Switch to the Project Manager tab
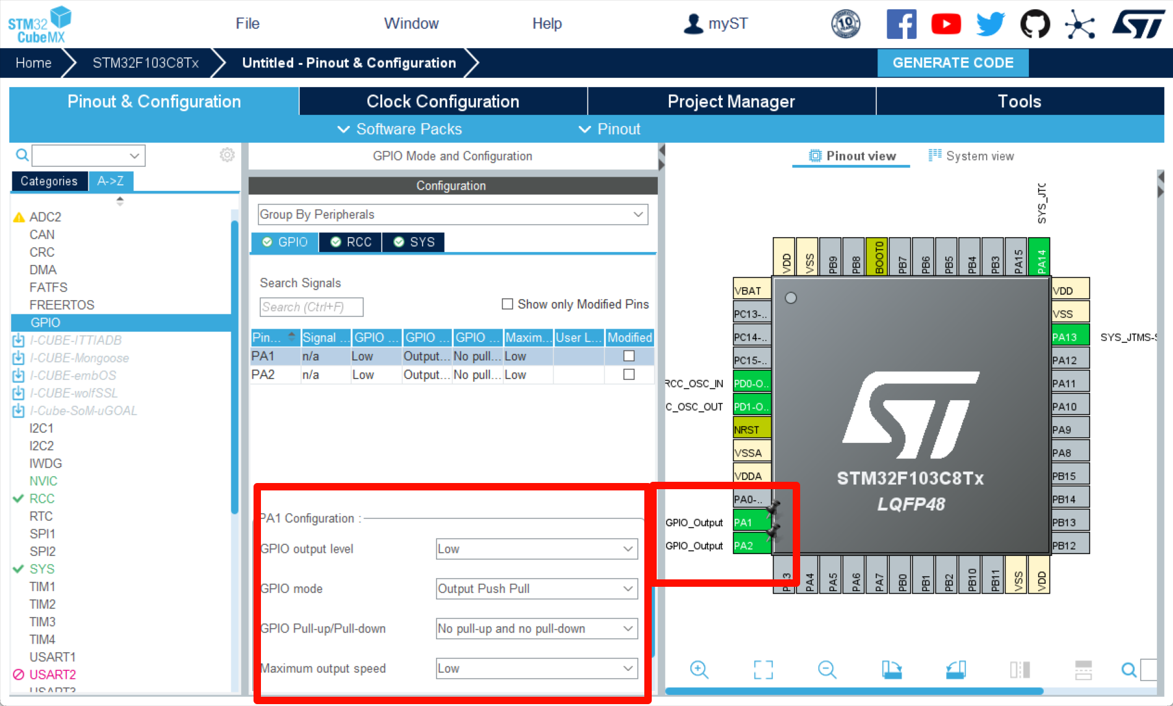This screenshot has width=1173, height=706. point(732,101)
